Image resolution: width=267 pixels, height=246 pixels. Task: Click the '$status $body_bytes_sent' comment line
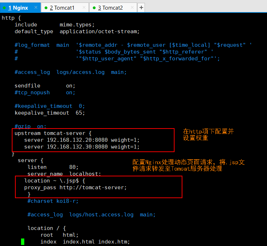point(114,52)
